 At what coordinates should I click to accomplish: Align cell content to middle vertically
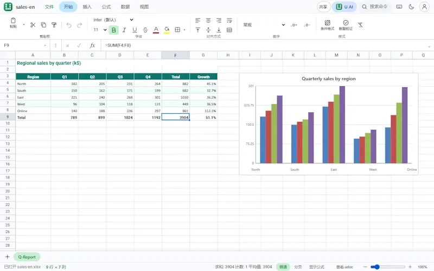208,30
